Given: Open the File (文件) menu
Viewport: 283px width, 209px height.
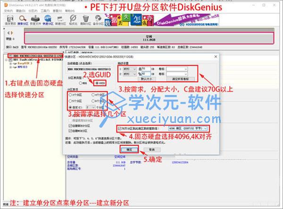Looking at the screenshot, I should (8, 11).
